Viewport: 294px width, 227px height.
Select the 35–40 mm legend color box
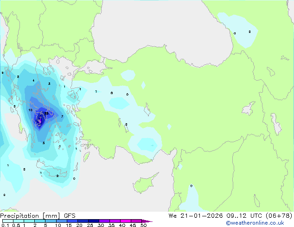pos(115,221)
